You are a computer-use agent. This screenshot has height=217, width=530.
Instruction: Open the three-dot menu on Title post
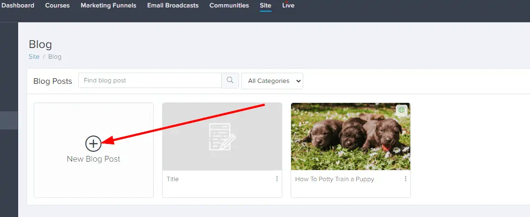(277, 179)
